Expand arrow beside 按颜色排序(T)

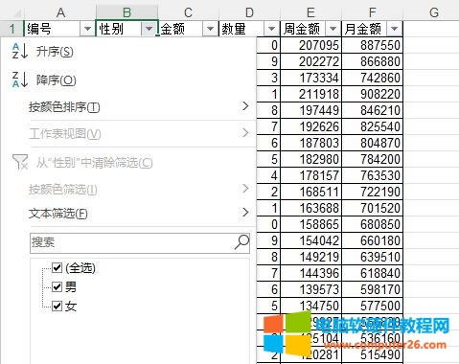pyautogui.click(x=245, y=106)
